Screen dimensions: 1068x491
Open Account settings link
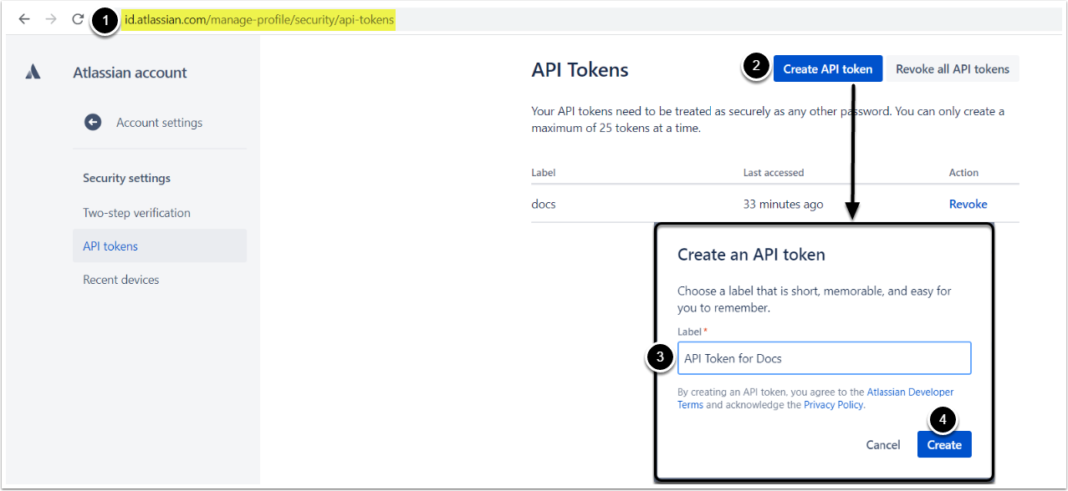(x=159, y=123)
